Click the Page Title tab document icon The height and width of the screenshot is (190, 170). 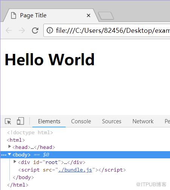click(14, 15)
